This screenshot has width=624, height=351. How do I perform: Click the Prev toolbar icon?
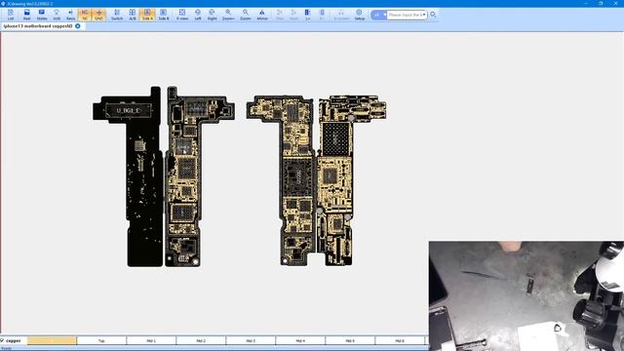click(x=280, y=15)
